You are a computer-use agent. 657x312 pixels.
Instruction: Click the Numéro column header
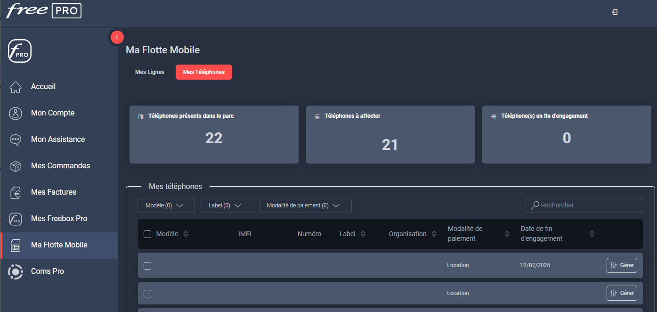[309, 234]
